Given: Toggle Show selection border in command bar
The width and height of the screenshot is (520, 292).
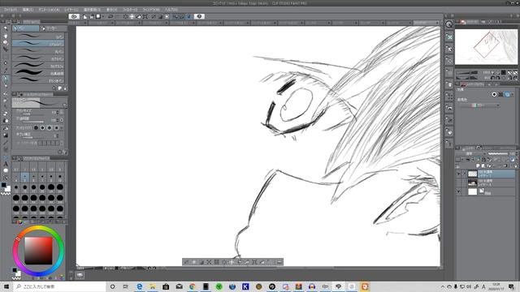Looking at the screenshot, I should coord(167,16).
